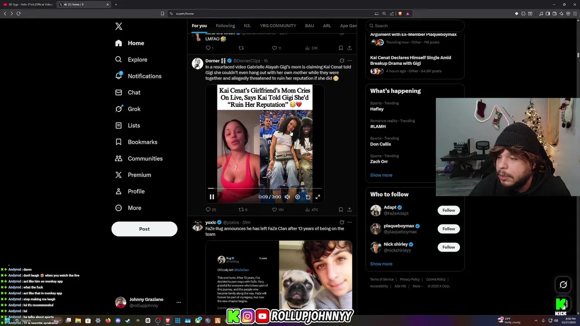
Task: Mute the Dorner video volume
Action: [287, 197]
